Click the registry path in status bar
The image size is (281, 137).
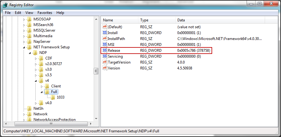pos(81,131)
